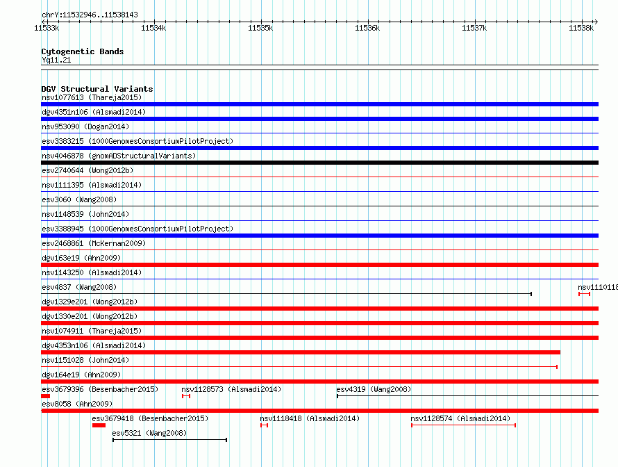Click esv3383215 1000GenomesConsortiumPilotProject label
Image resolution: width=618 pixels, height=467 pixels.
137,141
